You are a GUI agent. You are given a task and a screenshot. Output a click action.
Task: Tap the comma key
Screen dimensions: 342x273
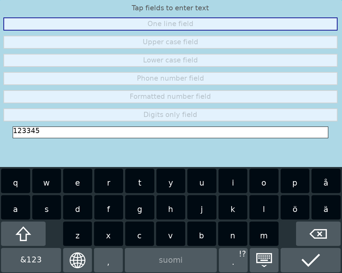click(x=108, y=260)
